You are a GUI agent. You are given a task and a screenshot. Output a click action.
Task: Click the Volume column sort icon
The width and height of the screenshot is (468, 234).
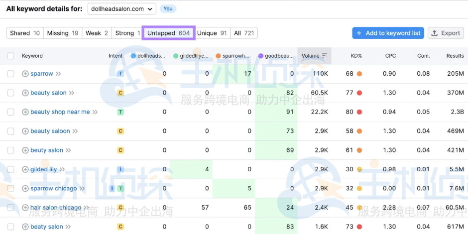[x=325, y=56]
